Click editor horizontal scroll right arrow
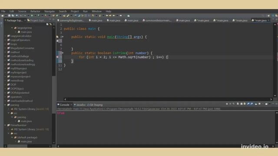Viewport: 278px width, 156px height. [x=271, y=99]
